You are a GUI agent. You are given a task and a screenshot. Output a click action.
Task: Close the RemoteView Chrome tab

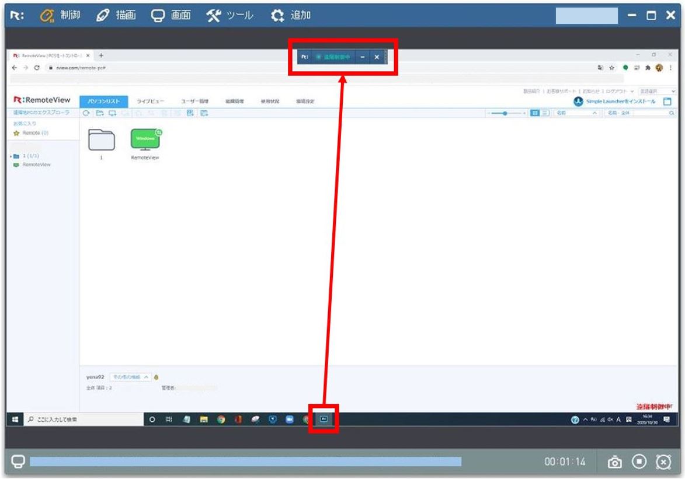click(88, 55)
